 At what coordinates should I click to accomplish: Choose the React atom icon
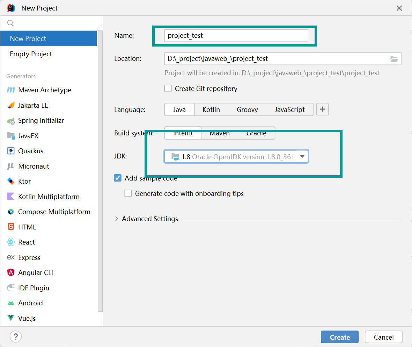pos(11,242)
